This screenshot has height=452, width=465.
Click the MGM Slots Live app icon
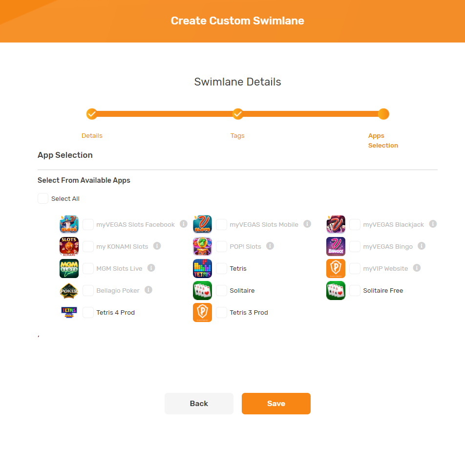(x=69, y=268)
